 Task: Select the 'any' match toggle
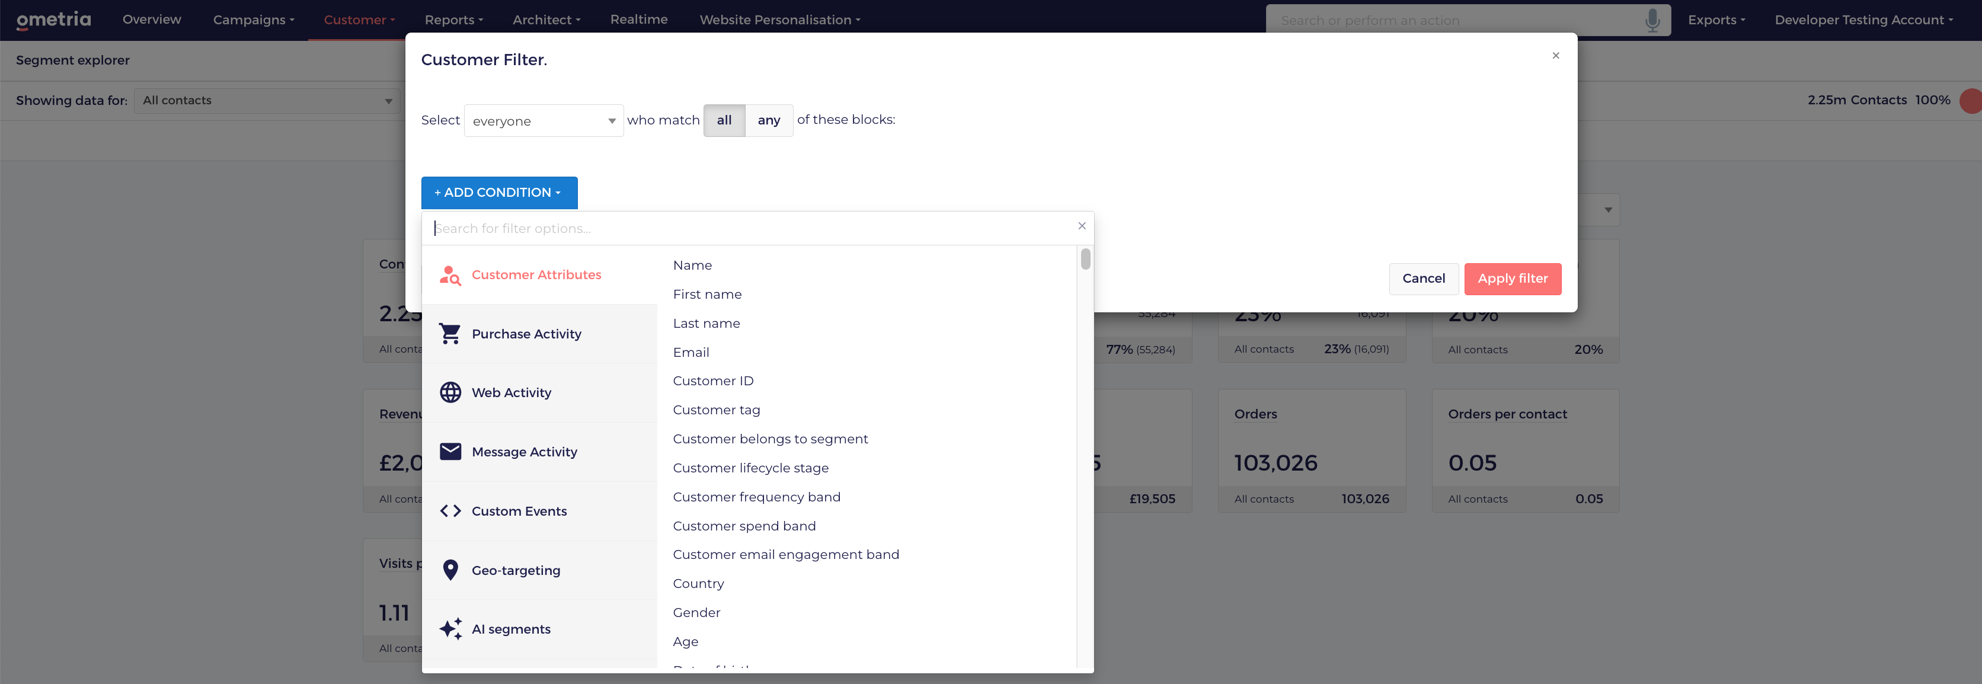coord(769,120)
